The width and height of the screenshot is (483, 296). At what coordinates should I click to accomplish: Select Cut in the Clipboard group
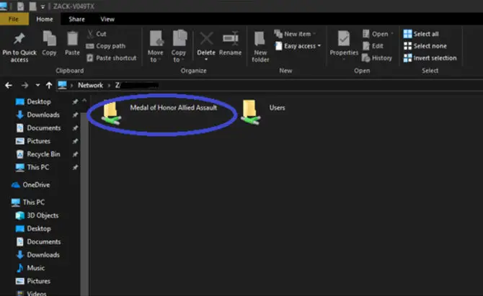coord(97,34)
